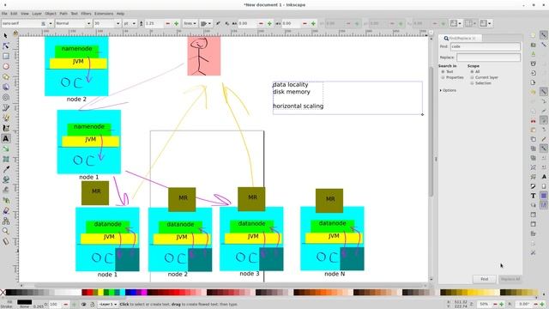
Task: Click the red cut scissors icon in right toolbar
Action: 533,120
